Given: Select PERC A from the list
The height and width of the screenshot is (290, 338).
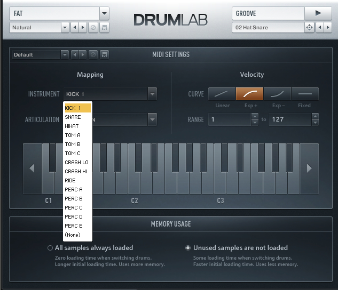Looking at the screenshot, I should 77,190.
